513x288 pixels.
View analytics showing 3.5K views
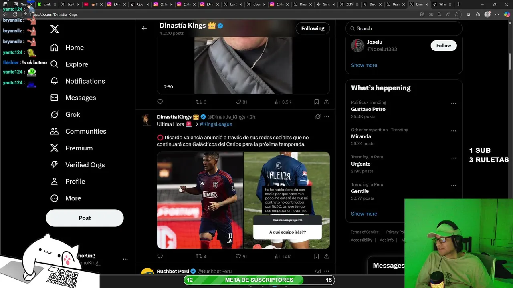pos(283,102)
